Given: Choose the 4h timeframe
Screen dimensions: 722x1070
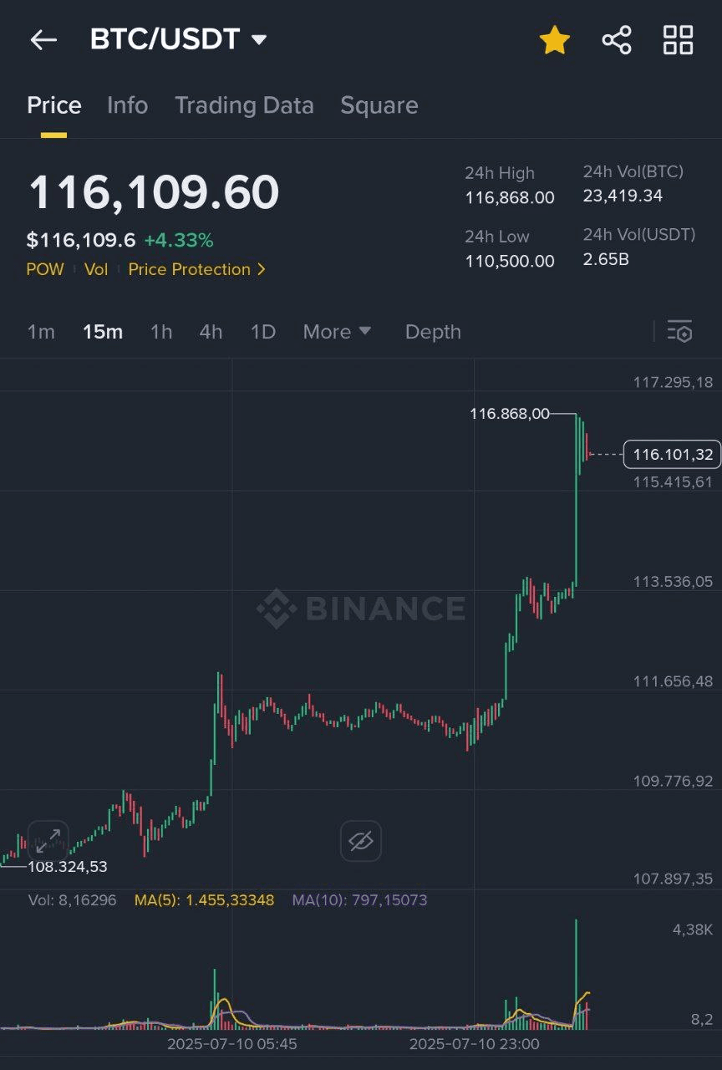Looking at the screenshot, I should point(211,332).
